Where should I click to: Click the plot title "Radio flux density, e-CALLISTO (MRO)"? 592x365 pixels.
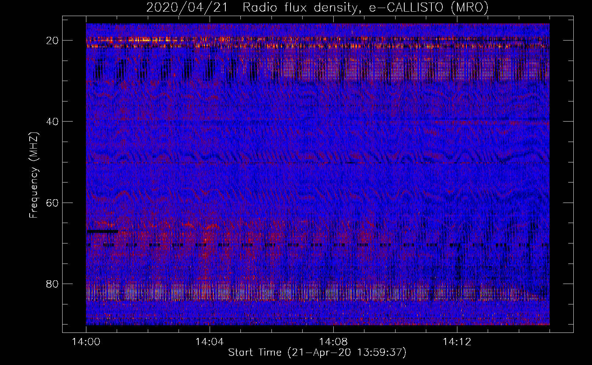pos(365,7)
